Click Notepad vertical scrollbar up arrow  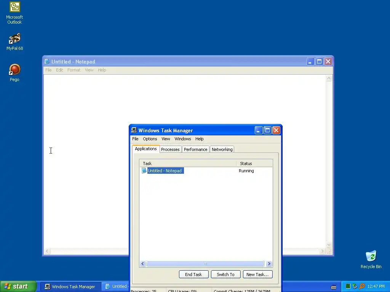329,78
